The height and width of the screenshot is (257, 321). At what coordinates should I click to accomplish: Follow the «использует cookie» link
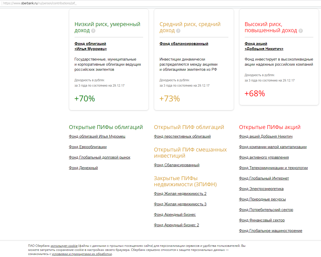coord(64,246)
